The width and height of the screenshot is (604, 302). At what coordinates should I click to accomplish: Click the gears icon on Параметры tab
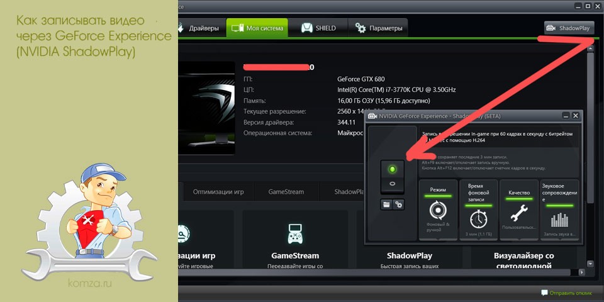361,28
